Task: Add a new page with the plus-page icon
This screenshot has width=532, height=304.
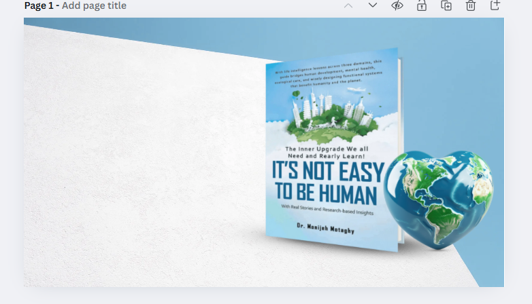Action: tap(495, 5)
